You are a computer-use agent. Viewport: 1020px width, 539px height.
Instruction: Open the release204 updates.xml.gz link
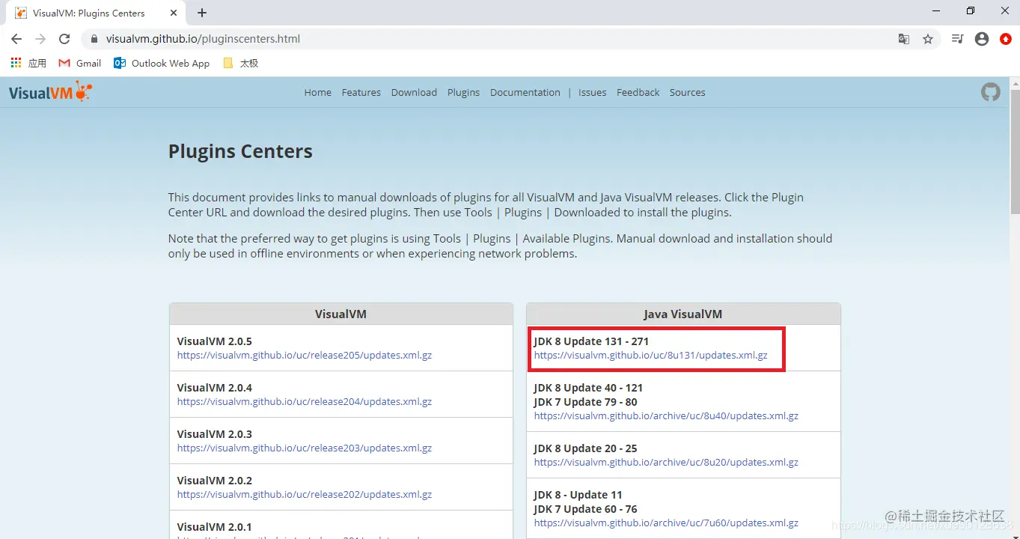click(305, 402)
